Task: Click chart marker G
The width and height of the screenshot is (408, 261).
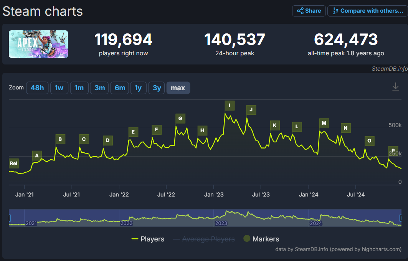Action: (x=180, y=119)
